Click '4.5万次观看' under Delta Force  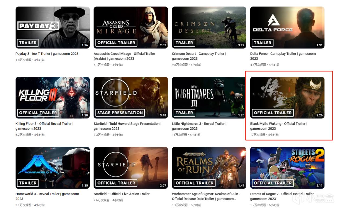[258, 65]
